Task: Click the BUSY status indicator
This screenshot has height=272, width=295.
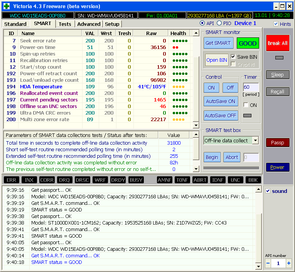Action: pyautogui.click(x=136, y=180)
